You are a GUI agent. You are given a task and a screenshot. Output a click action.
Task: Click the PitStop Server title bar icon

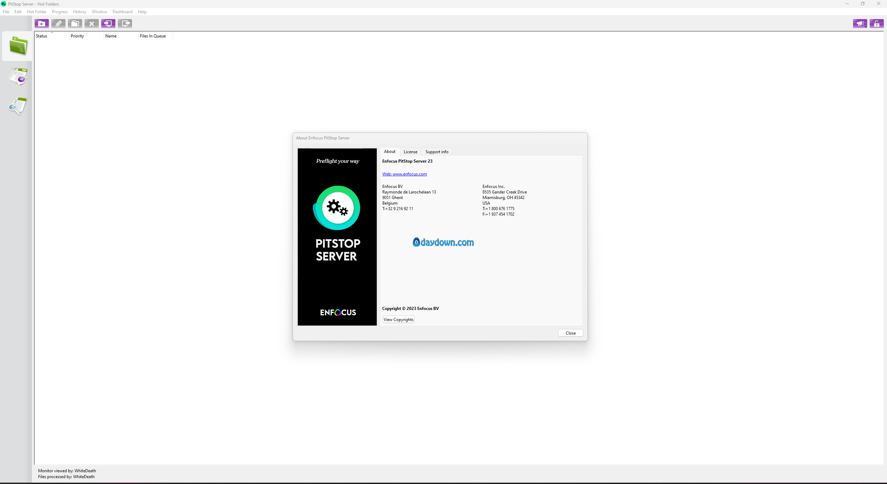pos(3,4)
